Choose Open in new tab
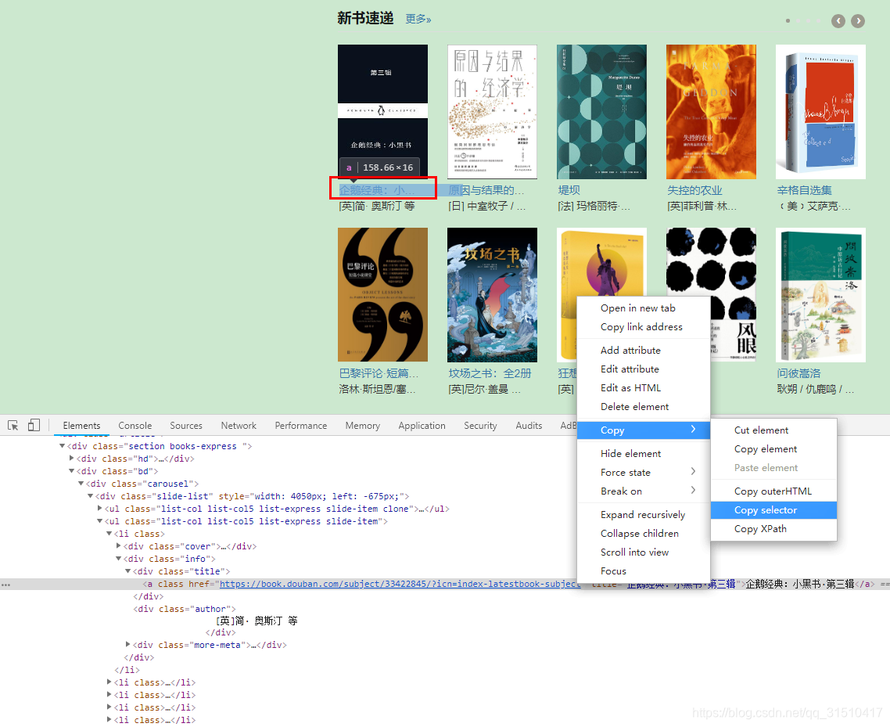 click(643, 308)
